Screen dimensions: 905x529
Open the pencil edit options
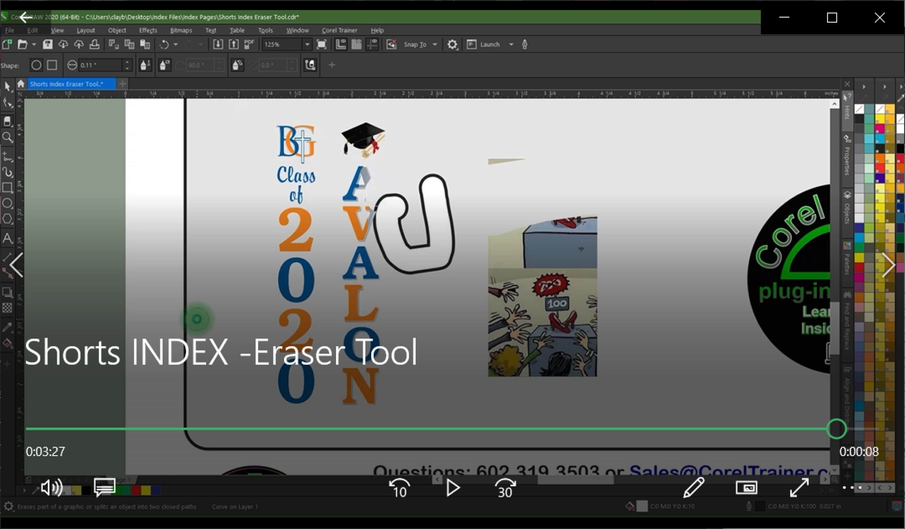pos(694,487)
